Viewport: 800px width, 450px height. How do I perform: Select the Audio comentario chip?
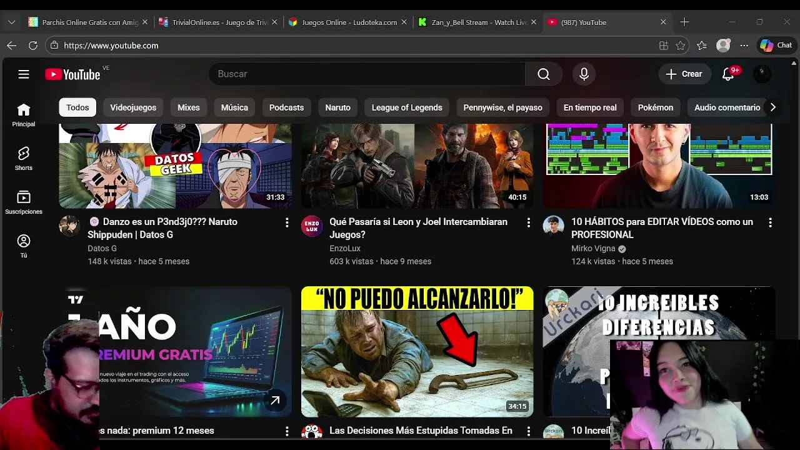(x=727, y=107)
